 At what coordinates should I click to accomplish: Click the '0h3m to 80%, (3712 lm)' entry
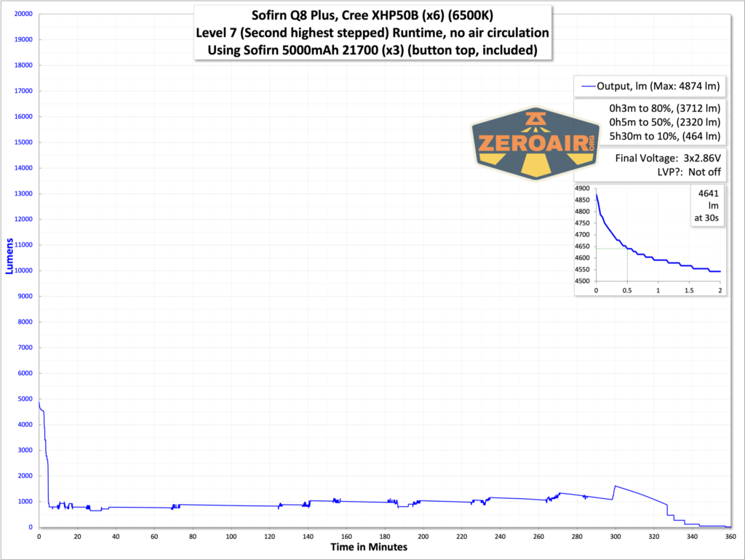coord(664,108)
